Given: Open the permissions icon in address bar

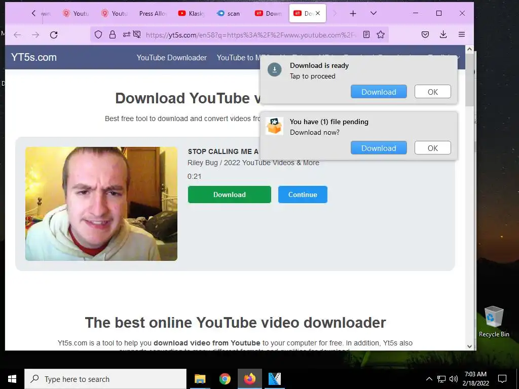Looking at the screenshot, I should (x=126, y=34).
